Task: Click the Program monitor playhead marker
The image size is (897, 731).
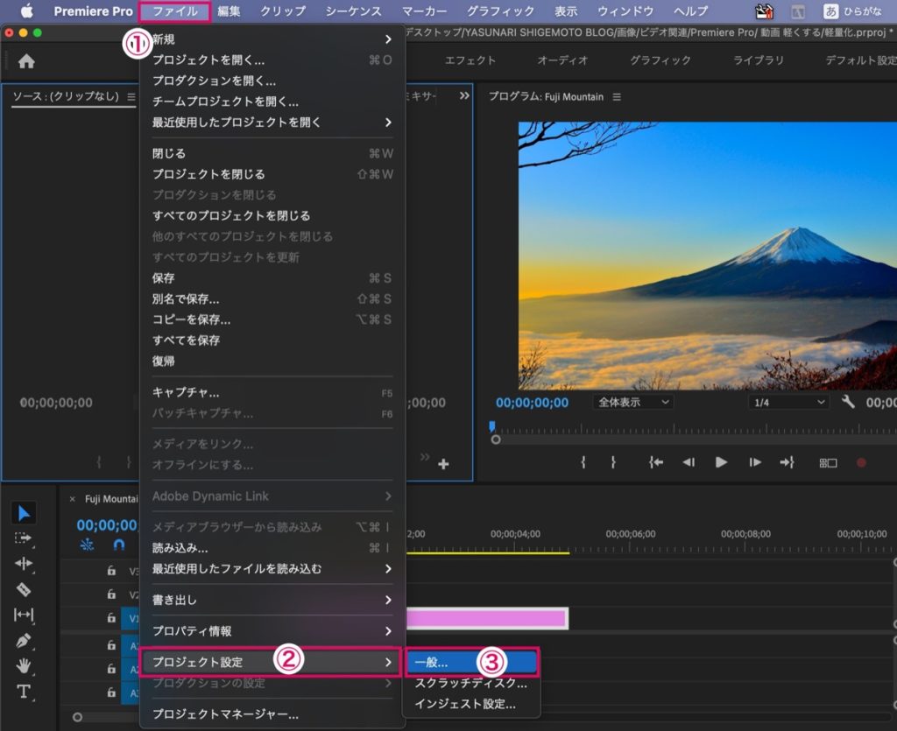Action: (492, 426)
